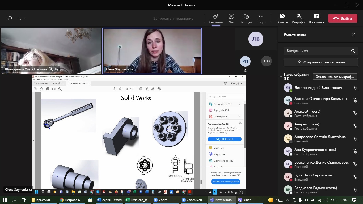Click the shield security icon
Screen dimensions: 363x204
point(10,18)
